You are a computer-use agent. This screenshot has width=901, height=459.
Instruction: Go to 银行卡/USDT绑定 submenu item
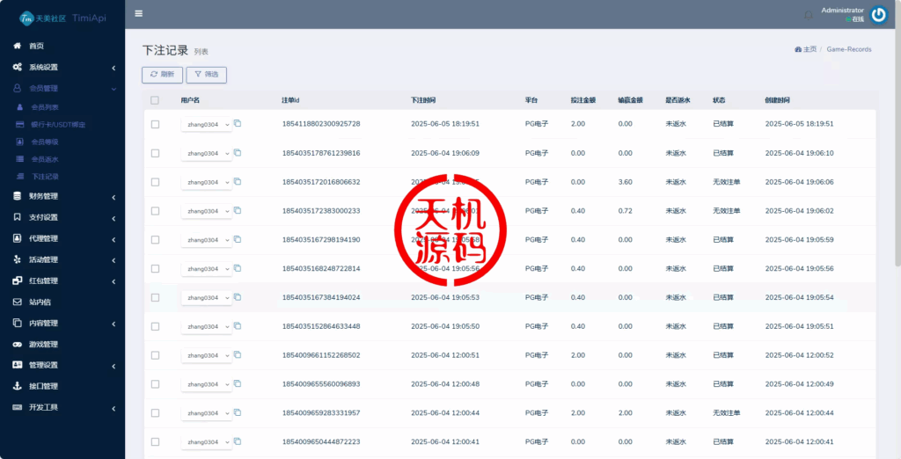point(58,124)
